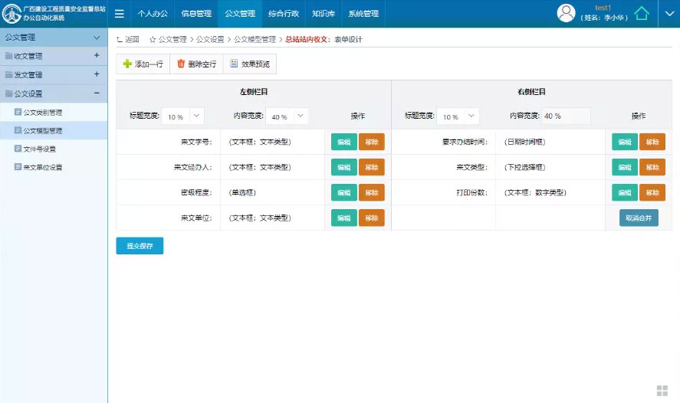
Task: Open the right 标题宽度 10% dropdown
Action: pyautogui.click(x=471, y=116)
